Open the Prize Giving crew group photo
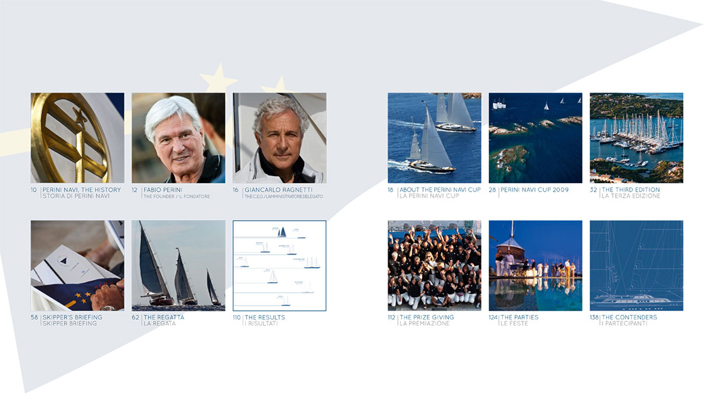The image size is (714, 394). [434, 266]
